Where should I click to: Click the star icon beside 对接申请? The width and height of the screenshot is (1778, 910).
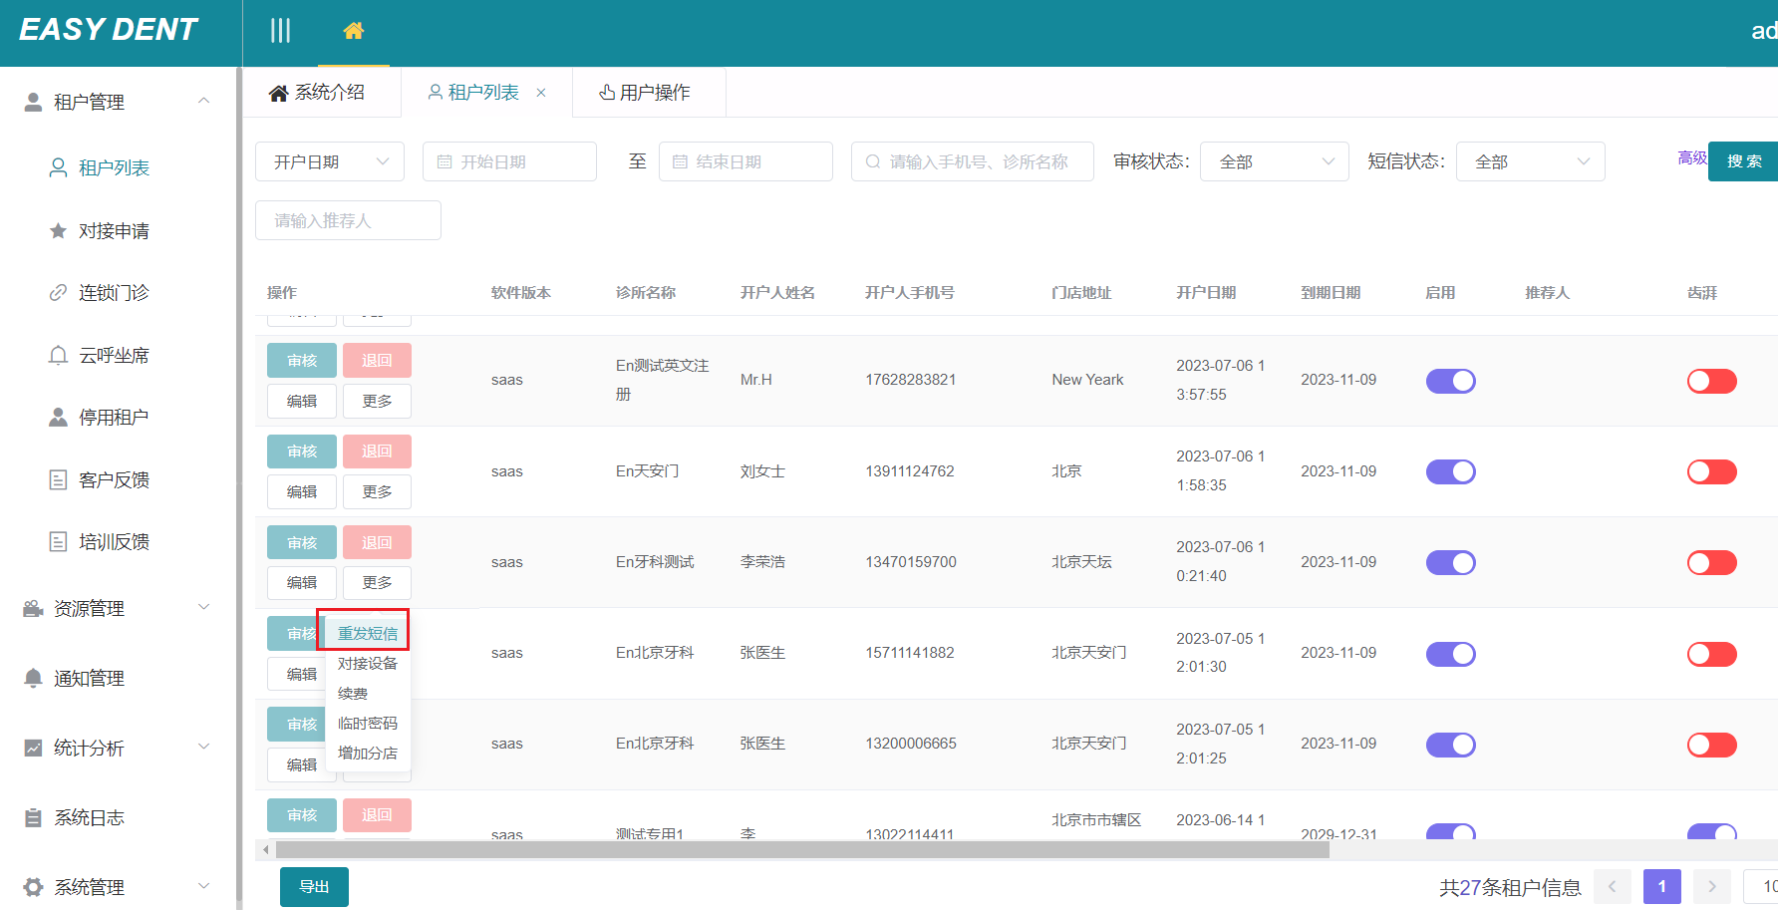59,230
